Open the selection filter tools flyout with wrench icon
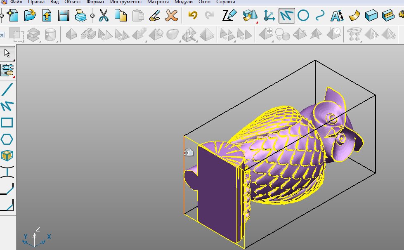Viewport: 404px width, 250px height. pyautogui.click(x=7, y=70)
